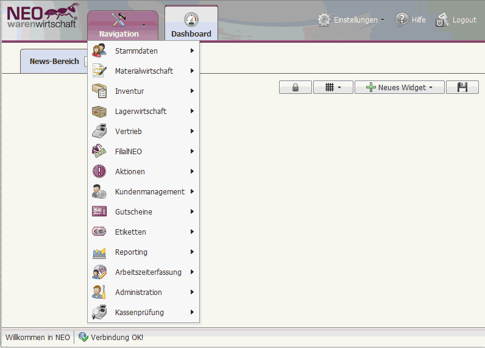Click the Navigation tab label
The image size is (485, 348).
point(119,34)
